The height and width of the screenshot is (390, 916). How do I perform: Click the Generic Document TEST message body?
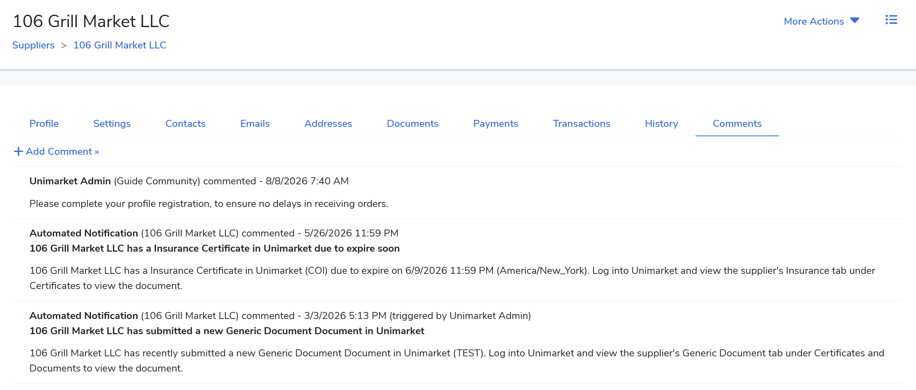click(x=457, y=360)
